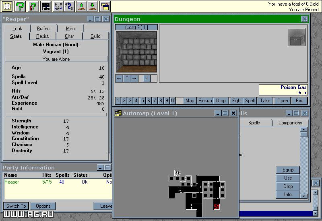Start combat with the Fight button
Viewport: 322px width, 221px height.
click(x=237, y=101)
